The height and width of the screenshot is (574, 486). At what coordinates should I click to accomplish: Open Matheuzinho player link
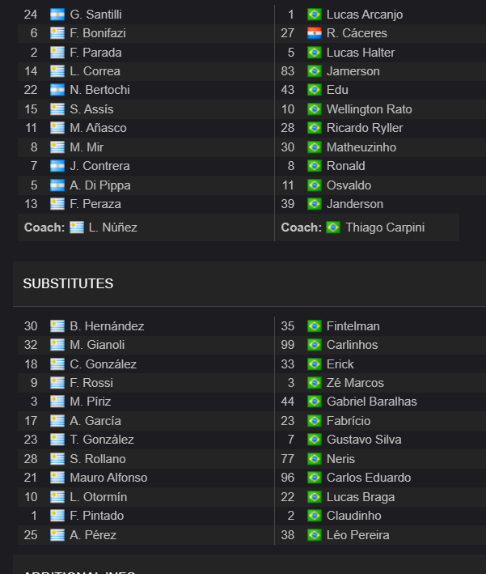[x=361, y=147]
